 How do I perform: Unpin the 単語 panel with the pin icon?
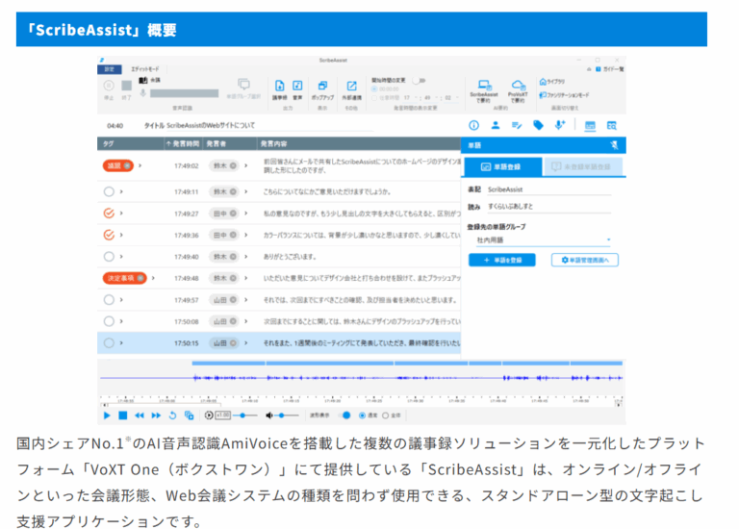(x=614, y=145)
